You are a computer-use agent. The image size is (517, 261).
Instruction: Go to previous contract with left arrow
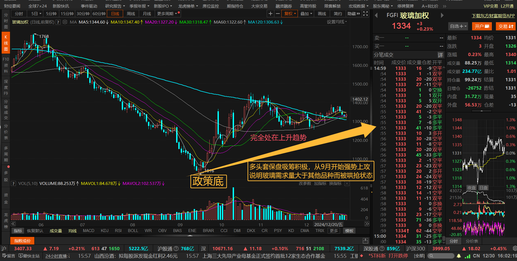tap(376, 15)
